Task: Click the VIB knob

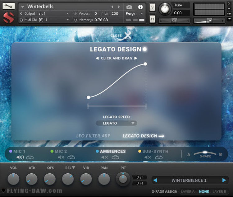Action: (86, 179)
